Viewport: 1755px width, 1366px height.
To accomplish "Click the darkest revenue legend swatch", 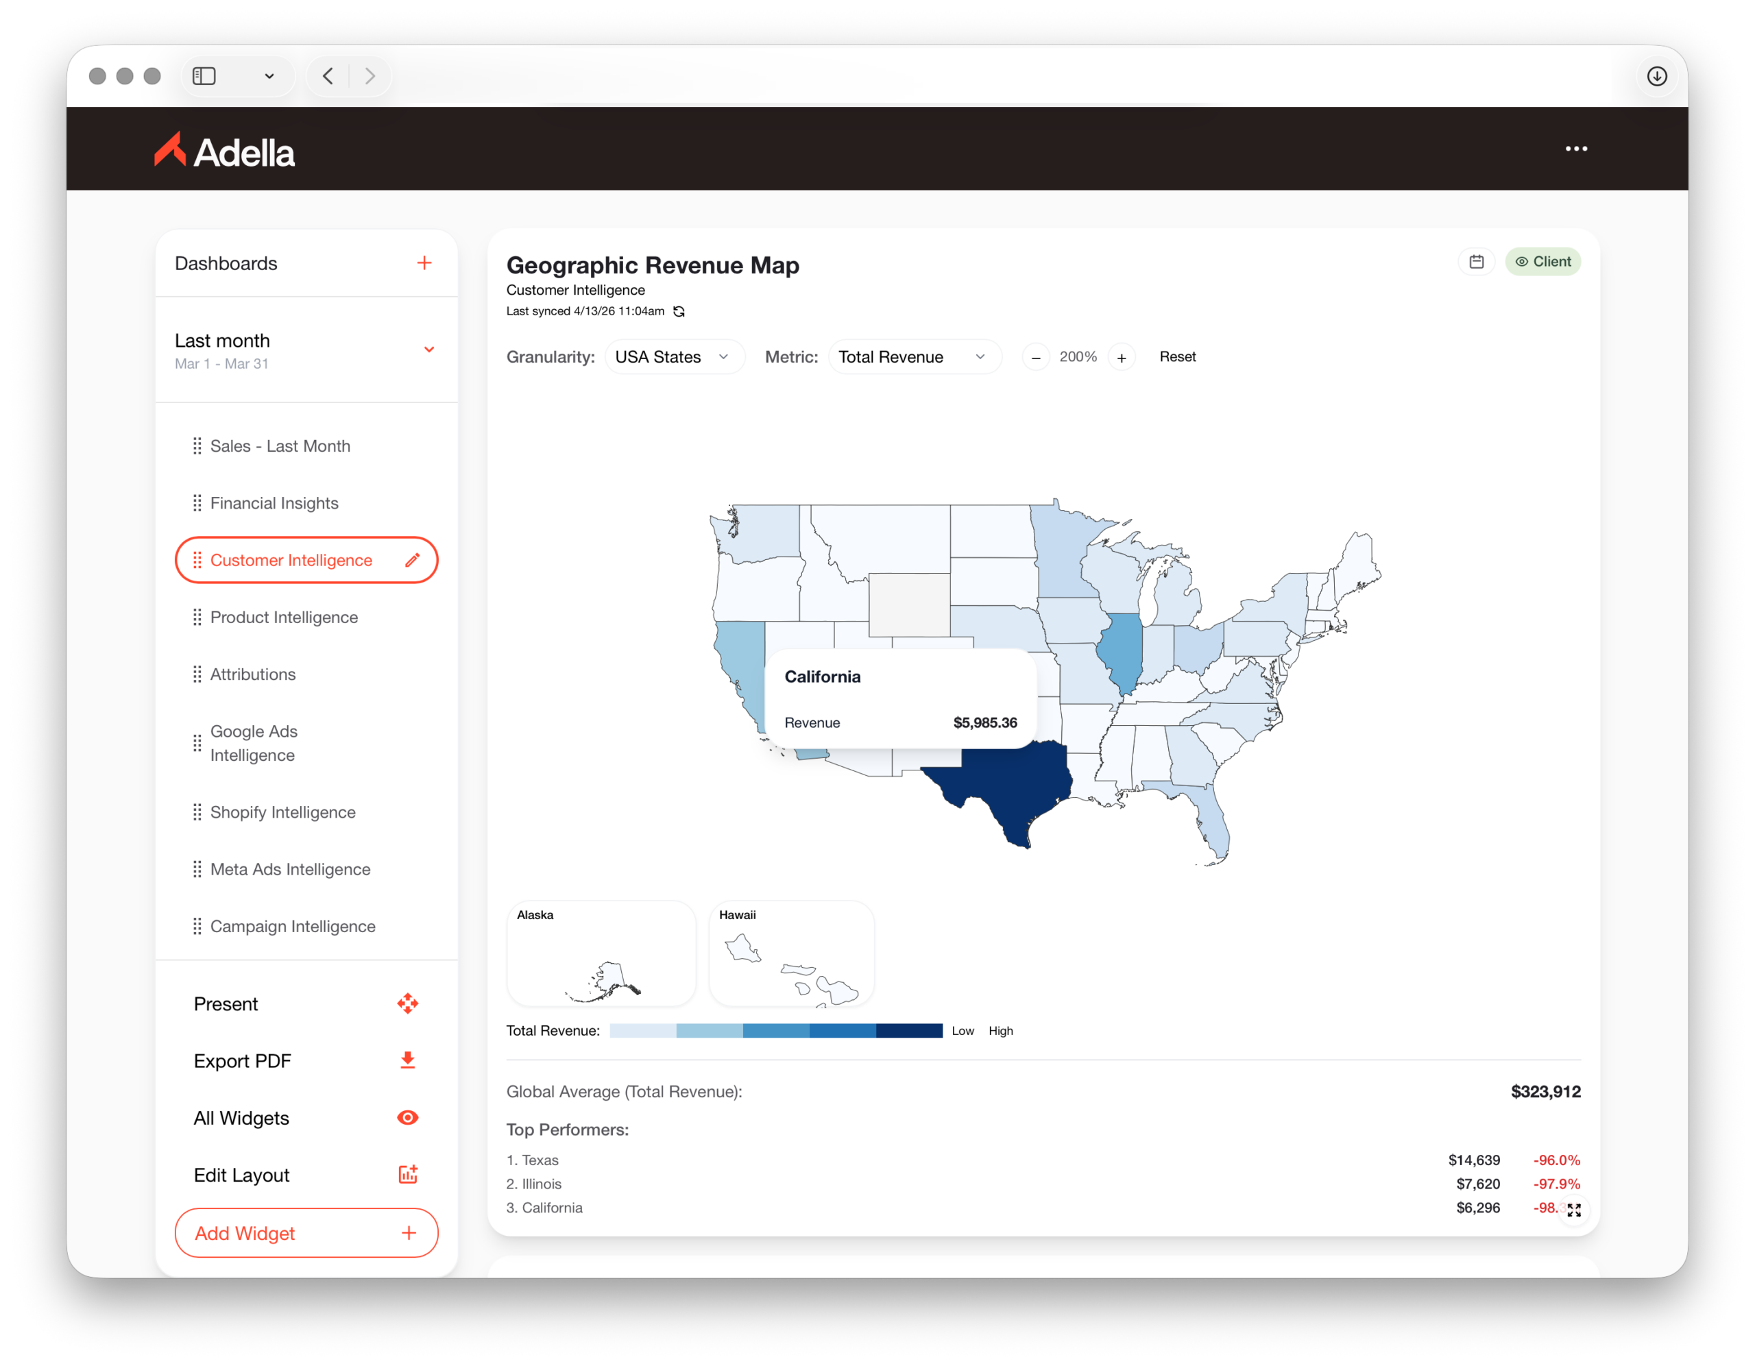I will pyautogui.click(x=909, y=1031).
